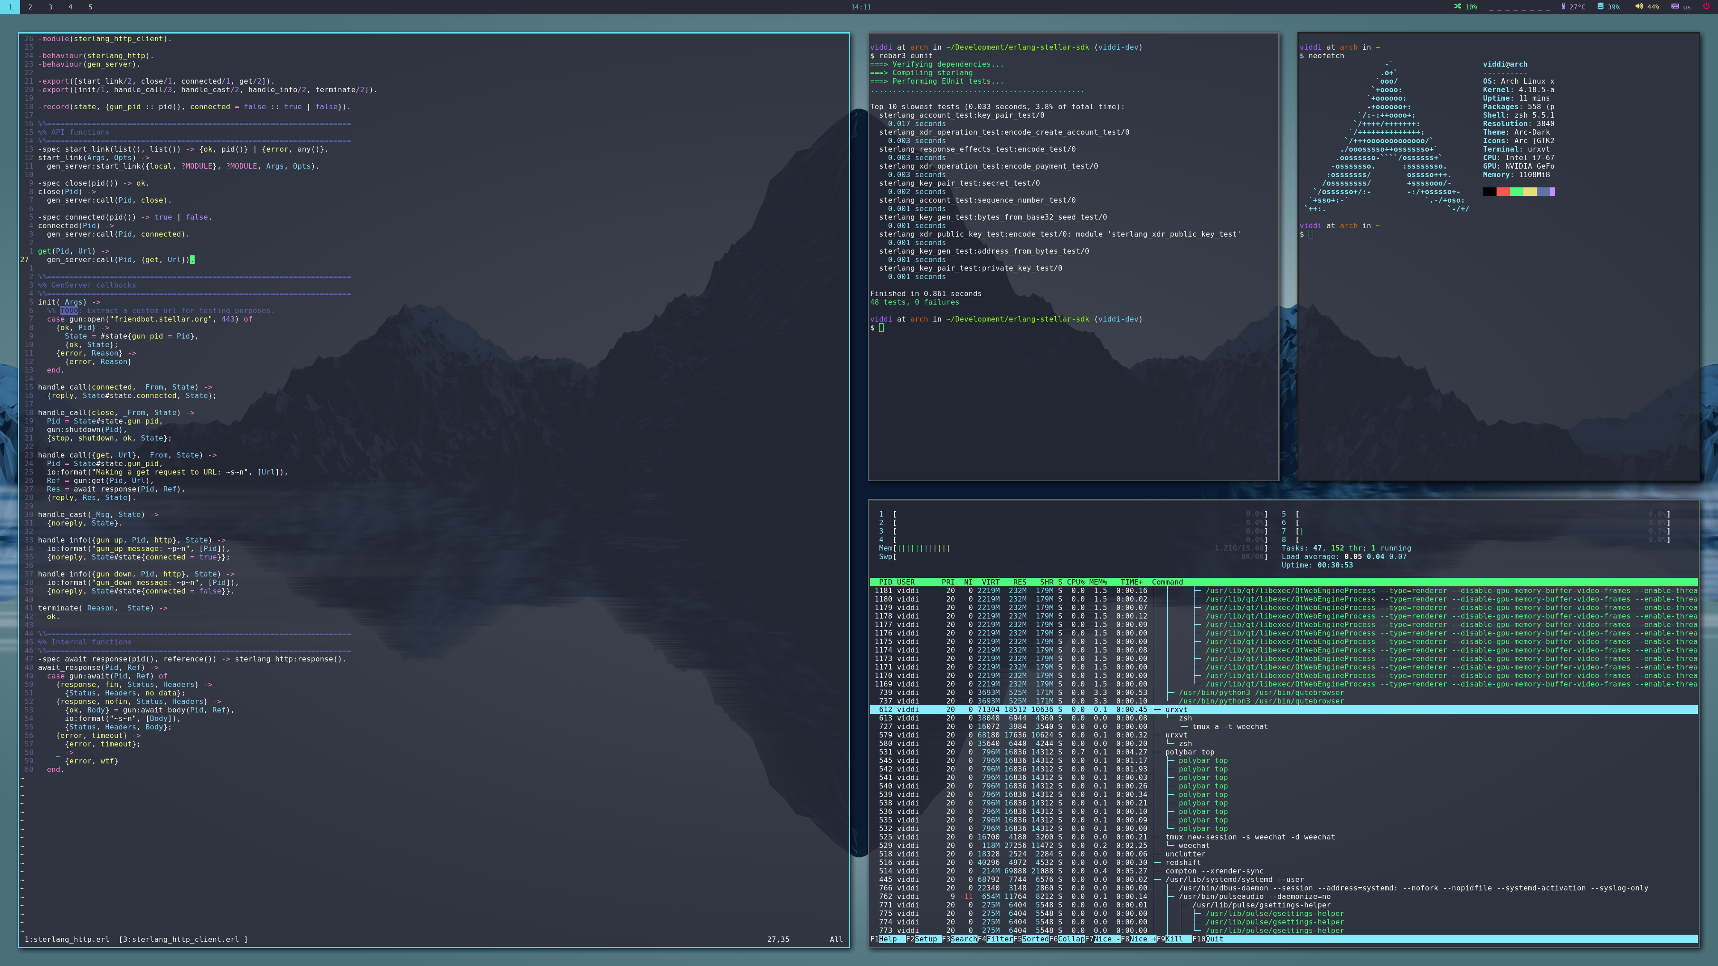Click the rebar3 terminal prompt cursor

881,327
